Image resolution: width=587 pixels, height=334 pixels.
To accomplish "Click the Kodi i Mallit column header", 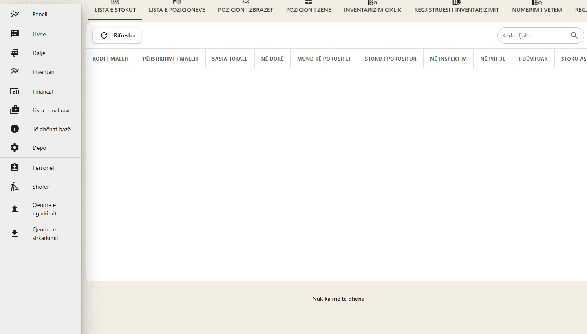I will tap(111, 59).
